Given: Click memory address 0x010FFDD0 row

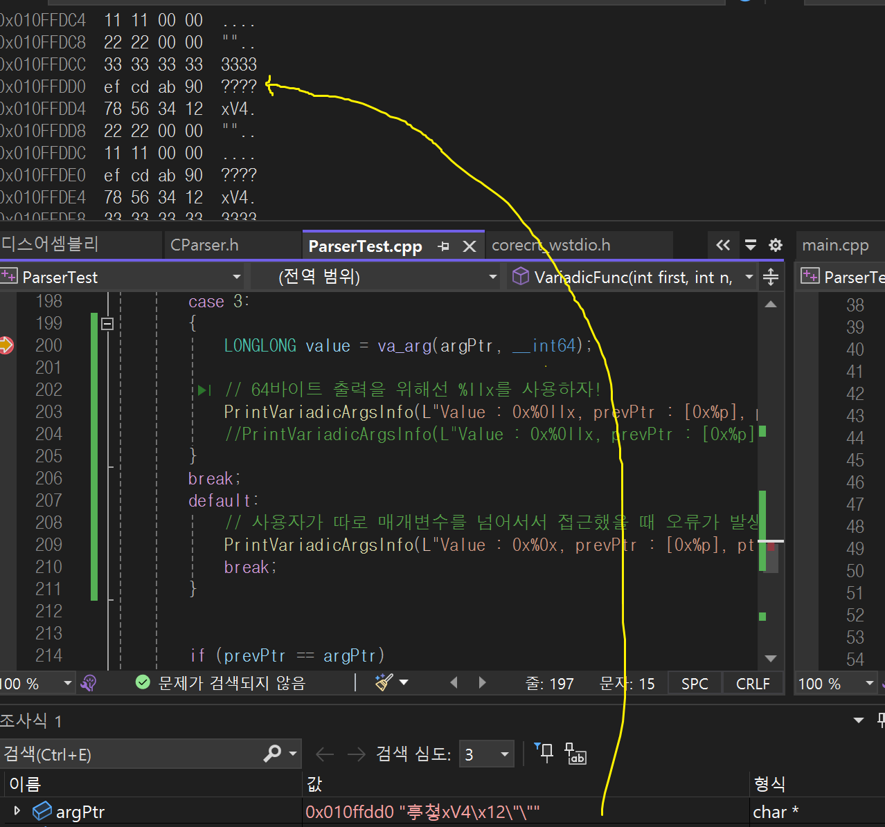Looking at the screenshot, I should (x=129, y=87).
